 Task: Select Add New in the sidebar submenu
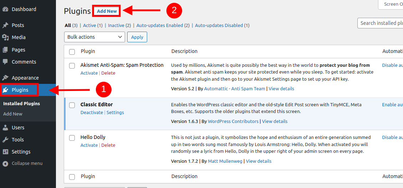[13, 114]
